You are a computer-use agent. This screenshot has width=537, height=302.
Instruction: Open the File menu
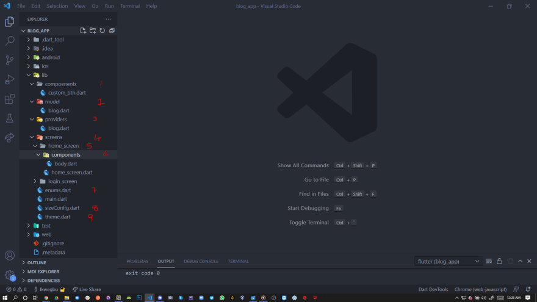21,6
